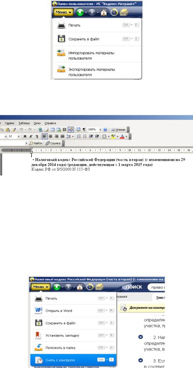Click the green Back arrow in the Налоговый кодекс window

(x=57, y=287)
